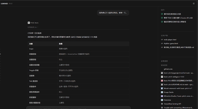Click the code icon beside midi-player.html
Viewport: 198px width, 109px height.
pos(162,40)
